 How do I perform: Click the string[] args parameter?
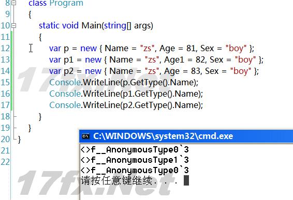(x=128, y=26)
